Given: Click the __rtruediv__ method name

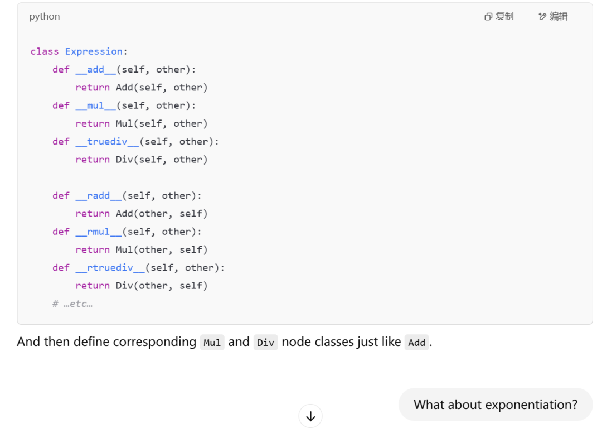Looking at the screenshot, I should [110, 267].
